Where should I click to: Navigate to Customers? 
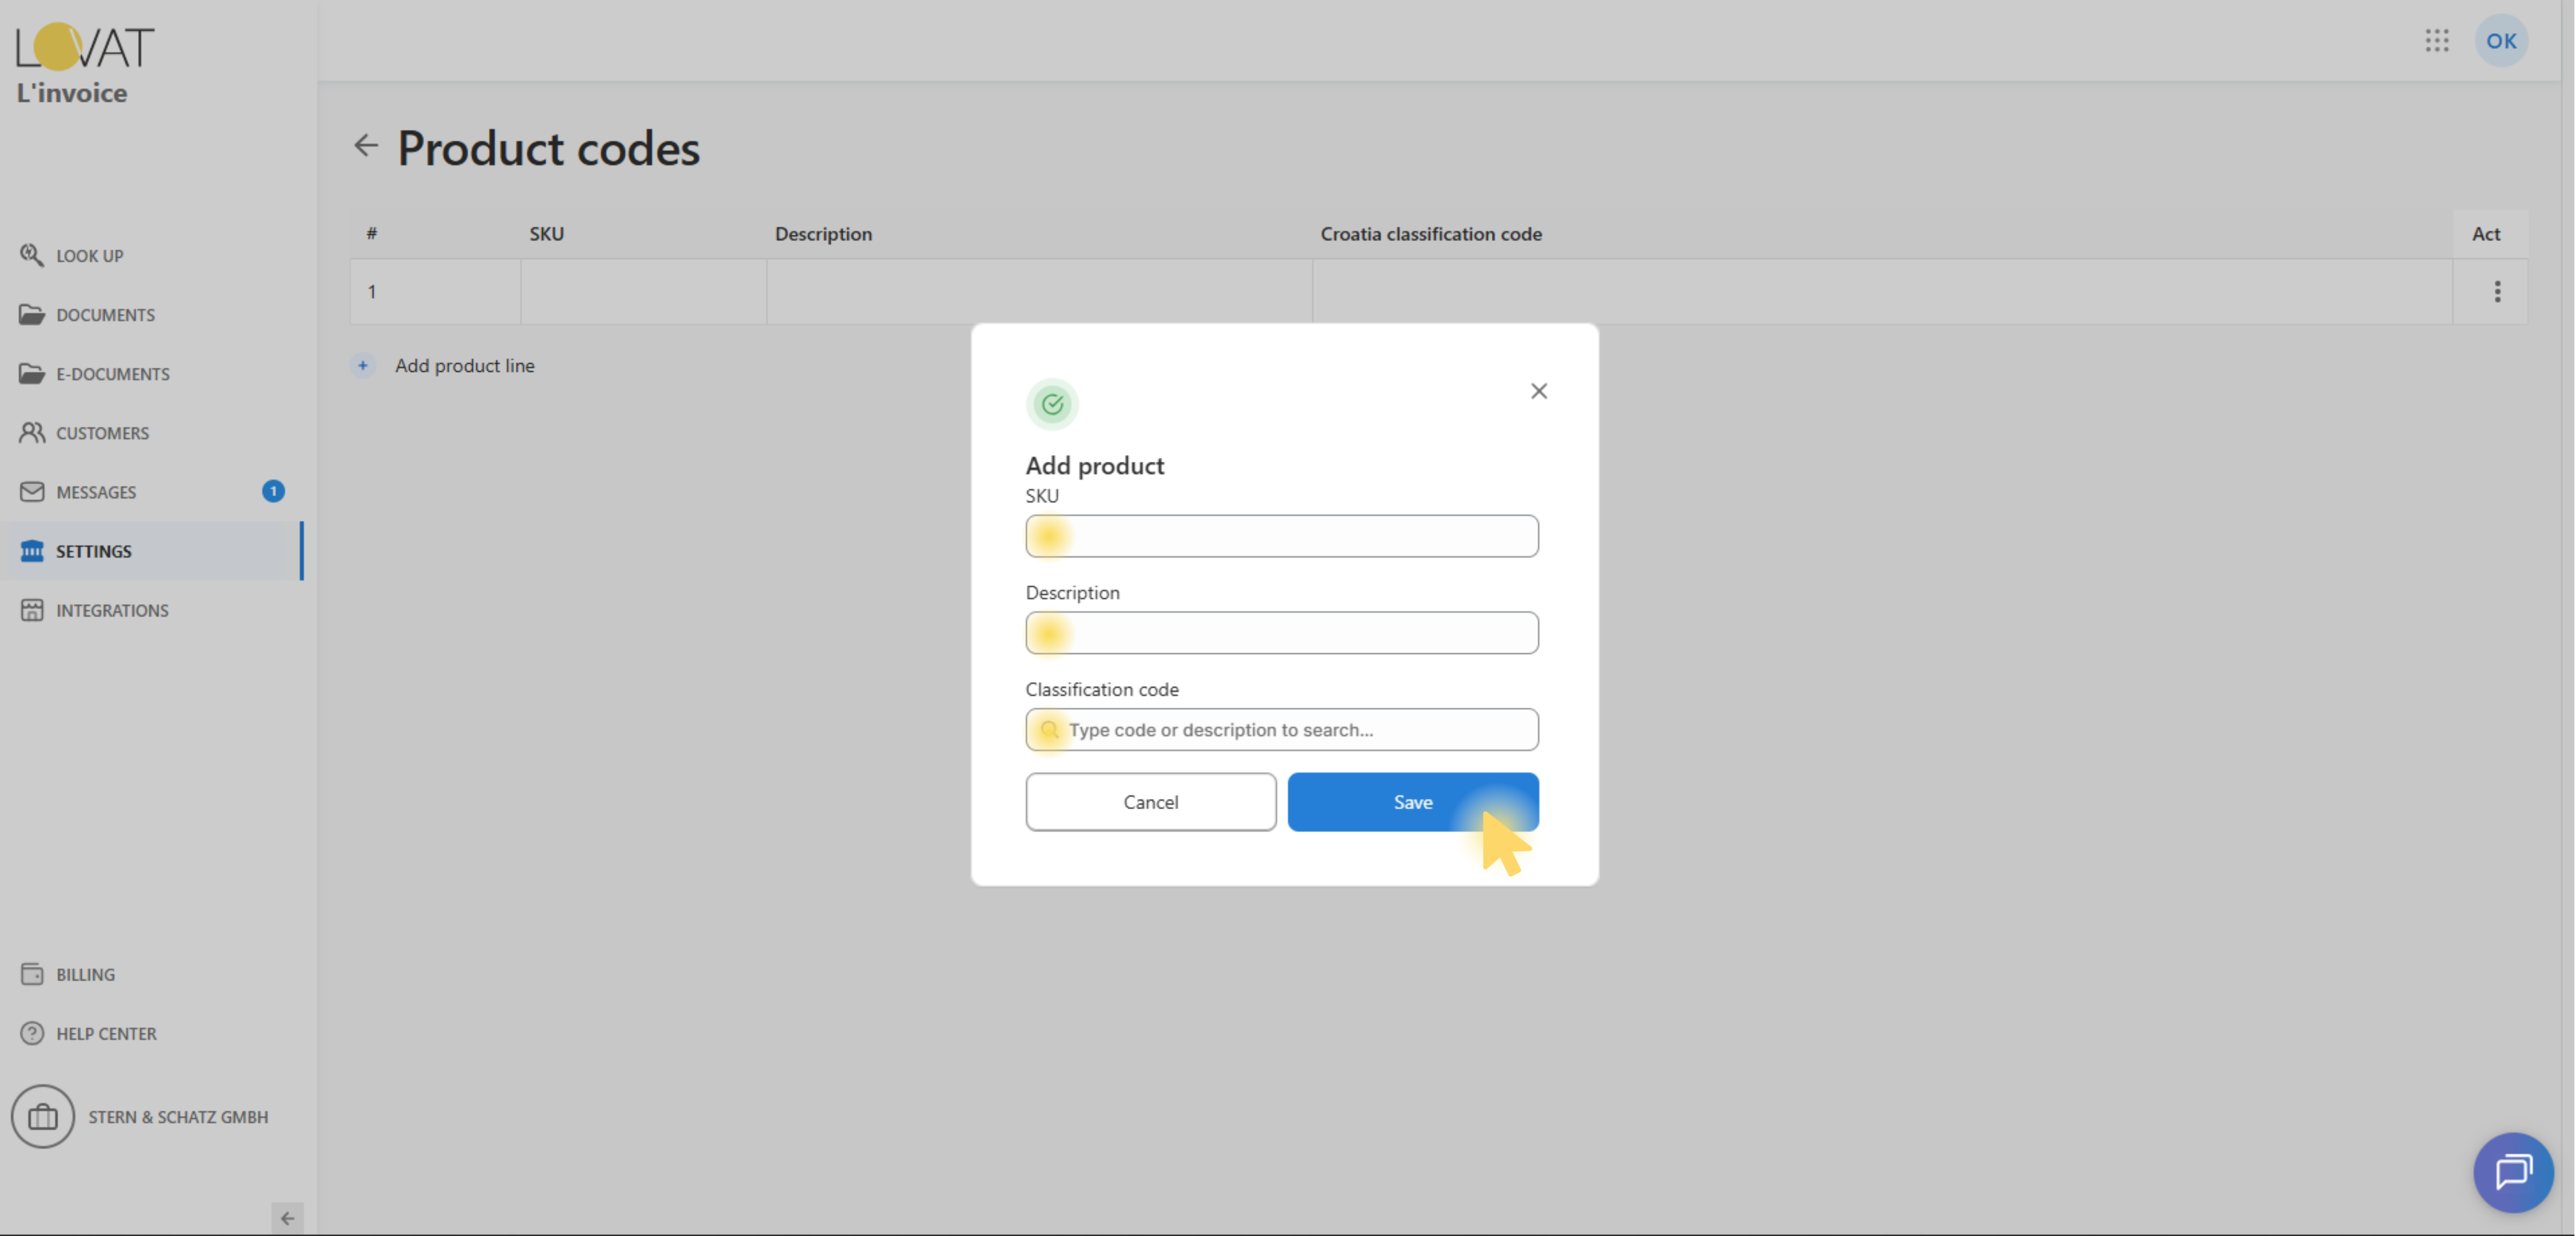pos(102,433)
